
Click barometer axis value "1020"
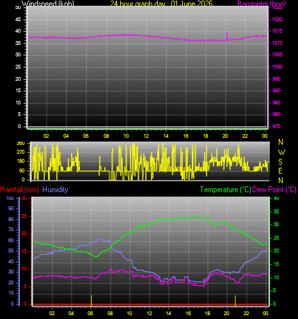277,19
